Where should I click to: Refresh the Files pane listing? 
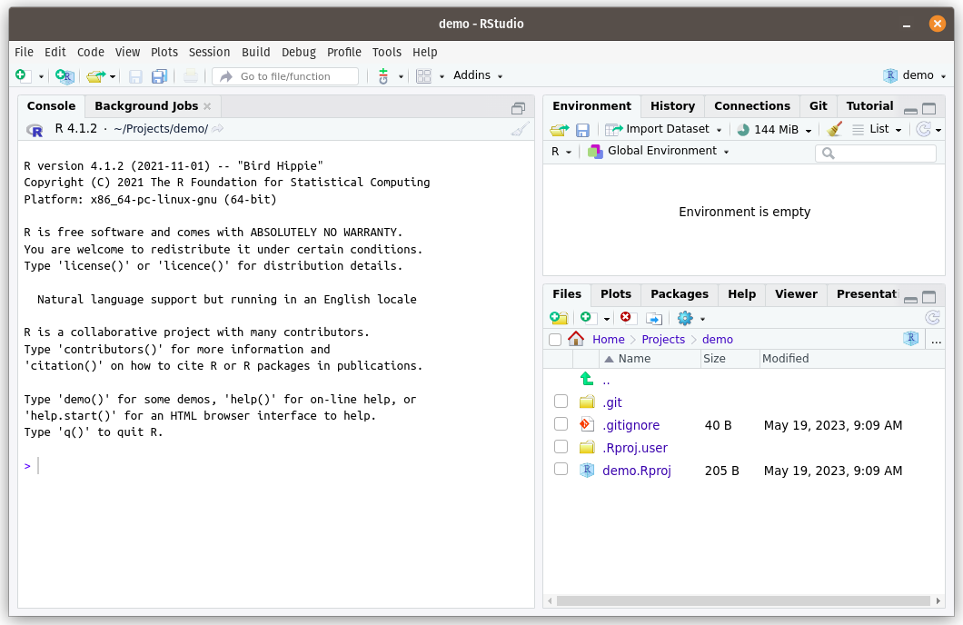932,317
